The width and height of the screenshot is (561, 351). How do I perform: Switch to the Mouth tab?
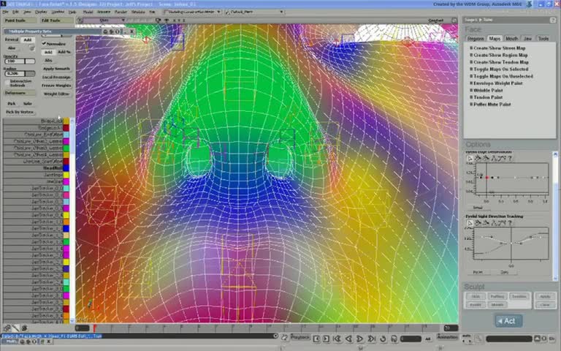pyautogui.click(x=511, y=38)
